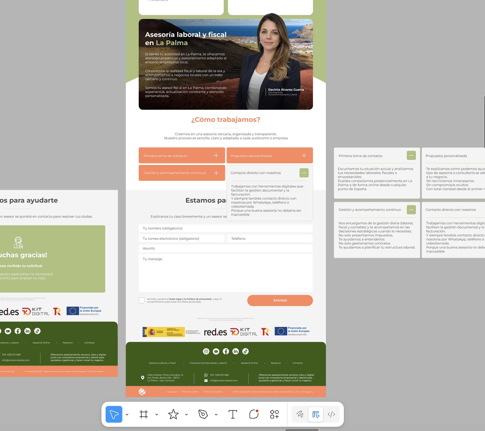Viewport: 485px width, 431px height.
Task: Click the WhatsApp icon beside telephone number
Action: tap(206, 375)
